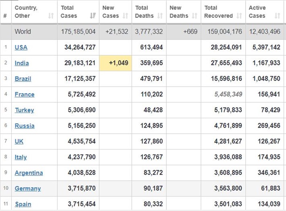Open Turkey's country link

24,110
